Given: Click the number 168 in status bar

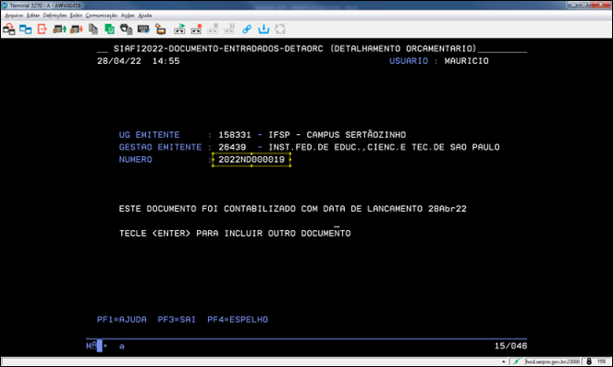Looking at the screenshot, I should point(601,361).
